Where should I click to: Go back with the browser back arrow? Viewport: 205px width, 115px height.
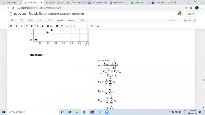tap(4, 8)
